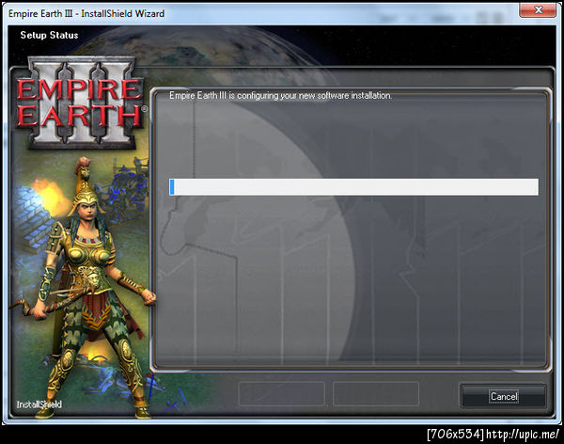Cancel the Empire Earth III installation
The image size is (564, 444).
coord(504,396)
